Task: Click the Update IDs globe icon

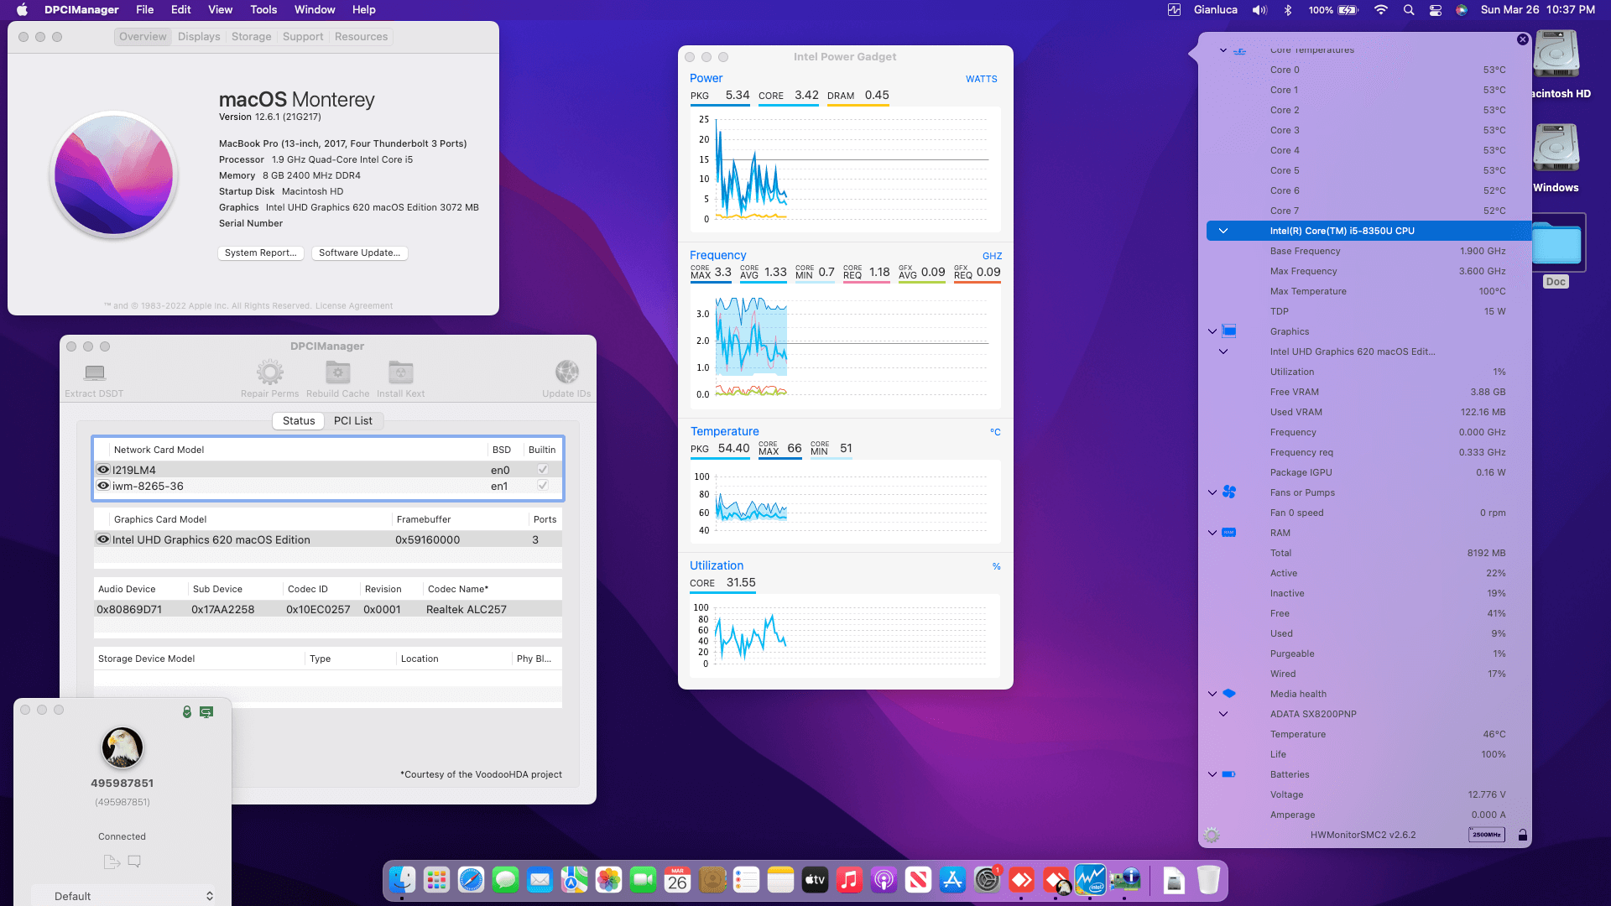Action: [566, 372]
